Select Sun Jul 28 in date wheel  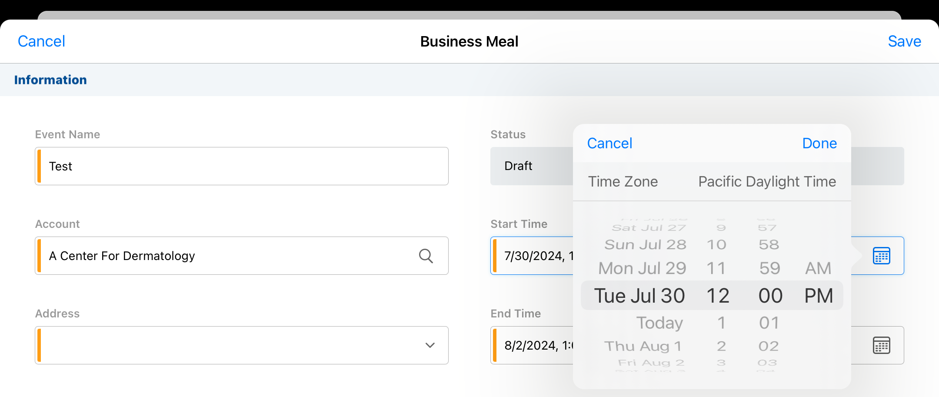(645, 245)
